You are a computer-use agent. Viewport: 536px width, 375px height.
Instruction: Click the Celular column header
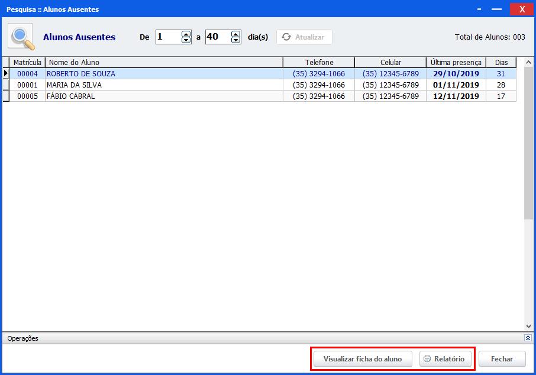click(x=390, y=63)
